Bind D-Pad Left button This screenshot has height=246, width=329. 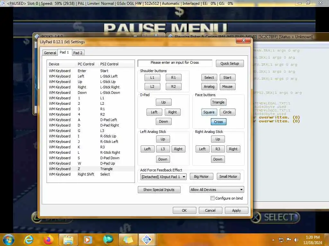[154, 112]
